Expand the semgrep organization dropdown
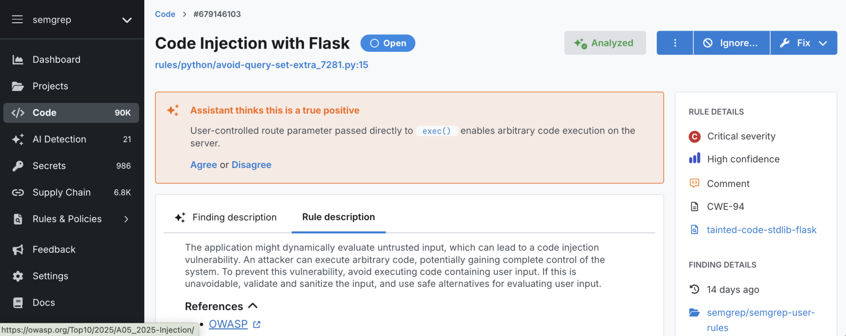 pyautogui.click(x=126, y=20)
